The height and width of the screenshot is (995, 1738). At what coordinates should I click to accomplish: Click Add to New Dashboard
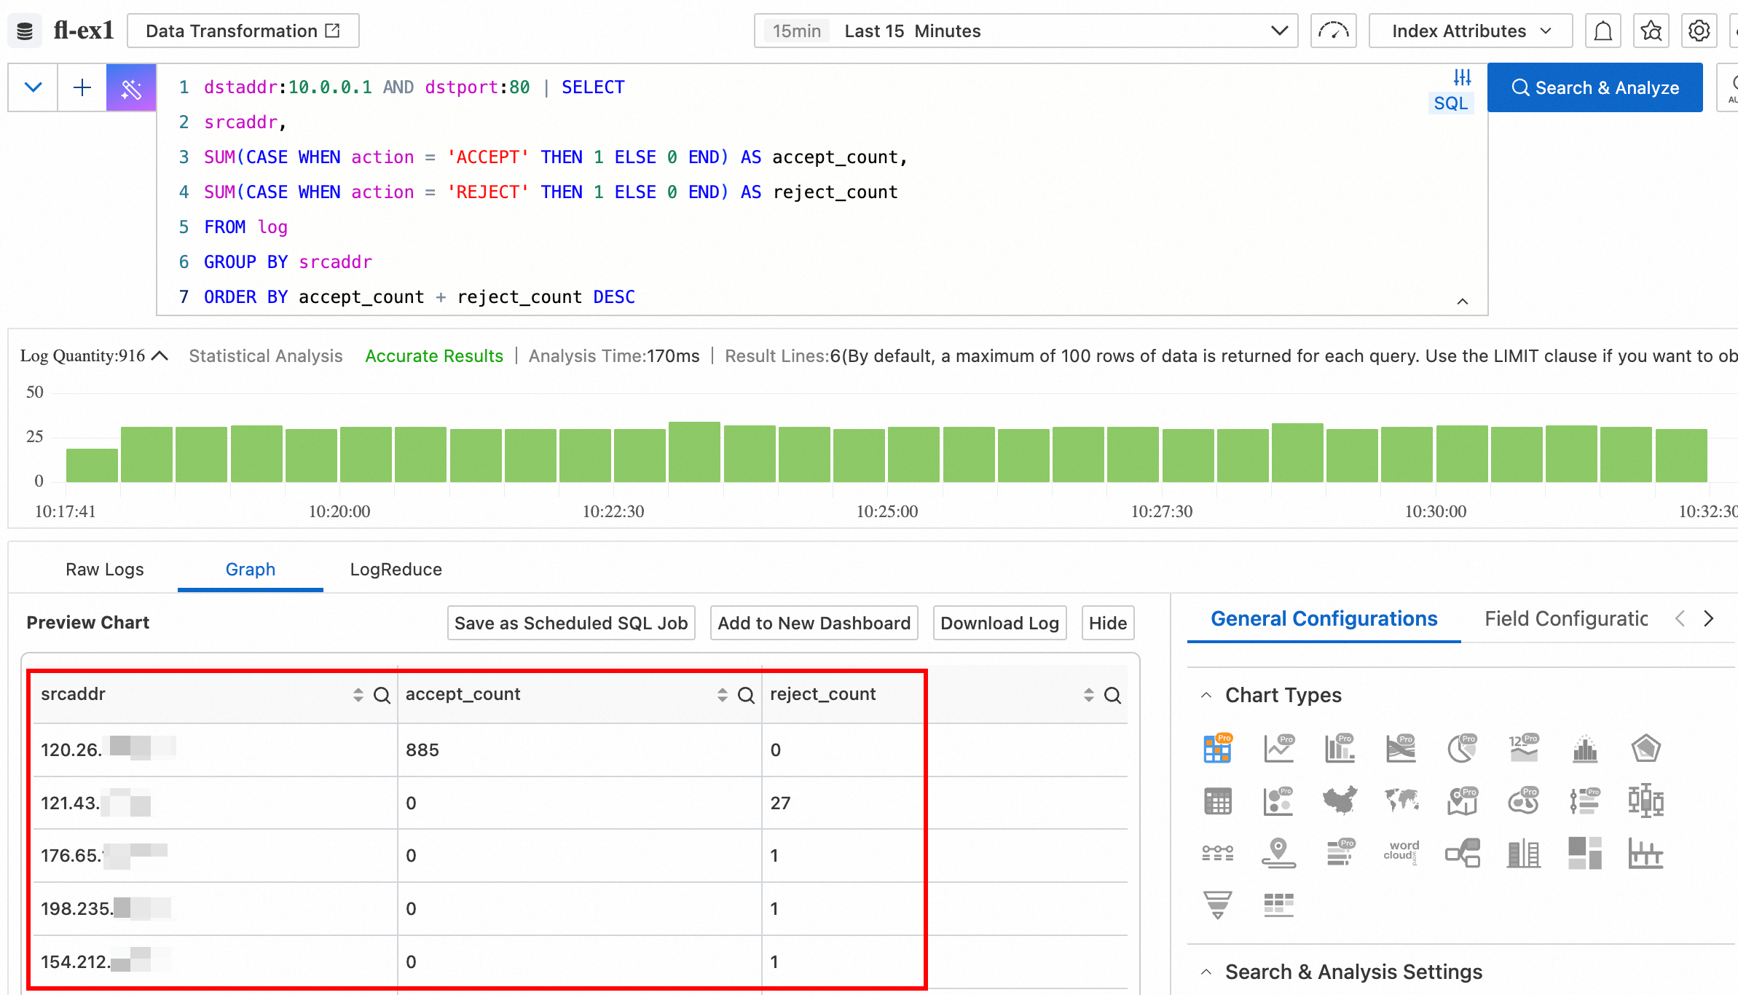[814, 624]
